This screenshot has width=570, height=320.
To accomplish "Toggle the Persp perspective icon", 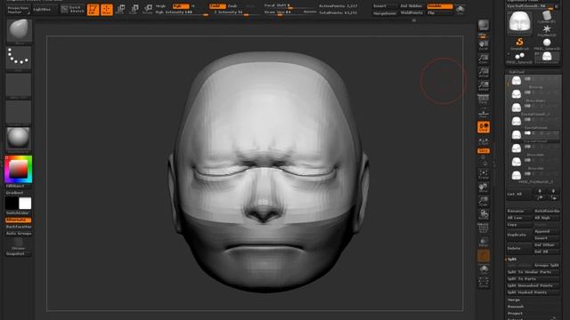I will tap(483, 99).
